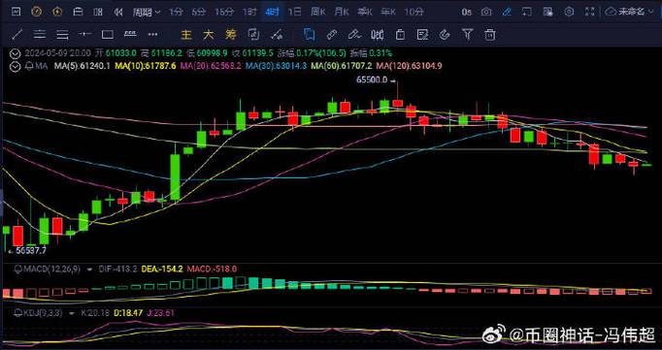662x350 pixels.
Task: Click the trash can delete drawings icon
Action: (490, 34)
